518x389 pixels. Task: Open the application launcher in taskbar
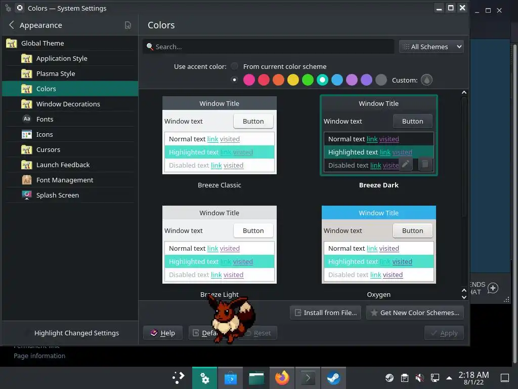(x=179, y=378)
